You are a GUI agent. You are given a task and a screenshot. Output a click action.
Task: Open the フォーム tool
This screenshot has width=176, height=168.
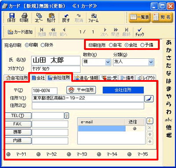93,18
